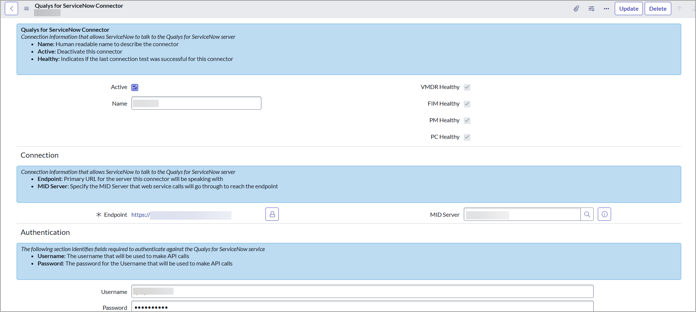This screenshot has width=696, height=312.
Task: Click the form title in header bar
Action: 79,6
